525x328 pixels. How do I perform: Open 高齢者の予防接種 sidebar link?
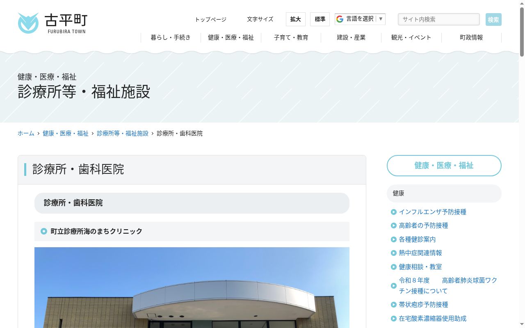pos(424,225)
